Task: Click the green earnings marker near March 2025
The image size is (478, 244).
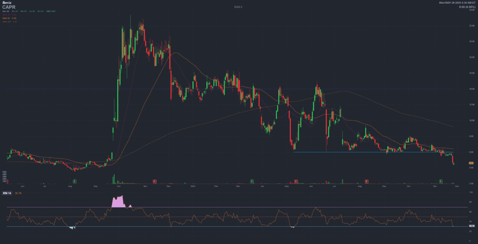Action: point(252,180)
